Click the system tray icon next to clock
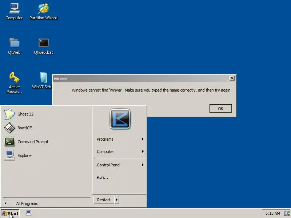The height and width of the screenshot is (218, 291). [286, 213]
